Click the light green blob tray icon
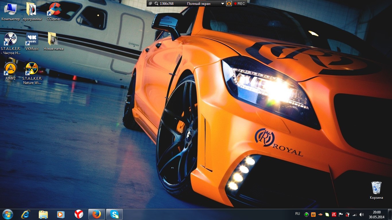Image resolution: width=392 pixels, height=220 pixels. point(327,214)
